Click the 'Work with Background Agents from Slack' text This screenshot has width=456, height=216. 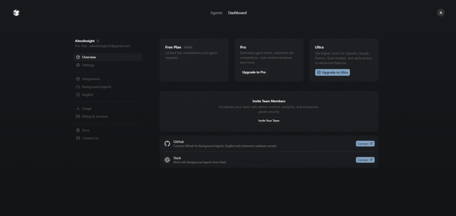200,162
